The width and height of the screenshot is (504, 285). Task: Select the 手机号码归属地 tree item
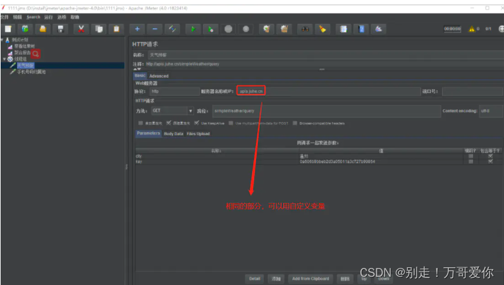(31, 71)
